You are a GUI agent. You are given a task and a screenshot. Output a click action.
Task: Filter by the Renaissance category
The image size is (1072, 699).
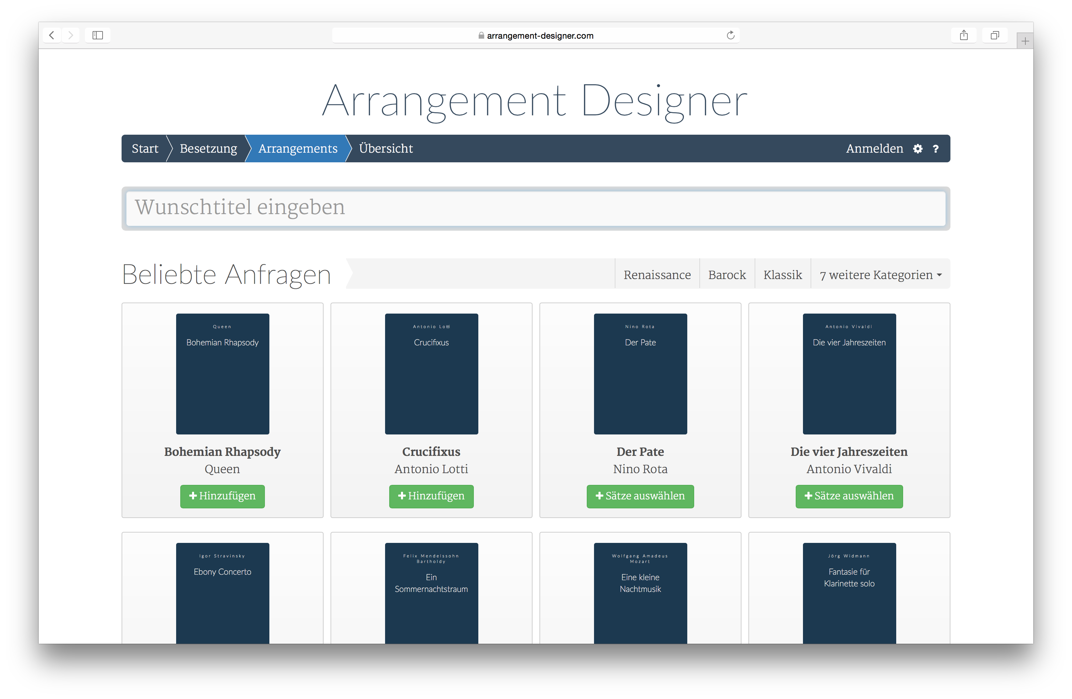coord(657,275)
